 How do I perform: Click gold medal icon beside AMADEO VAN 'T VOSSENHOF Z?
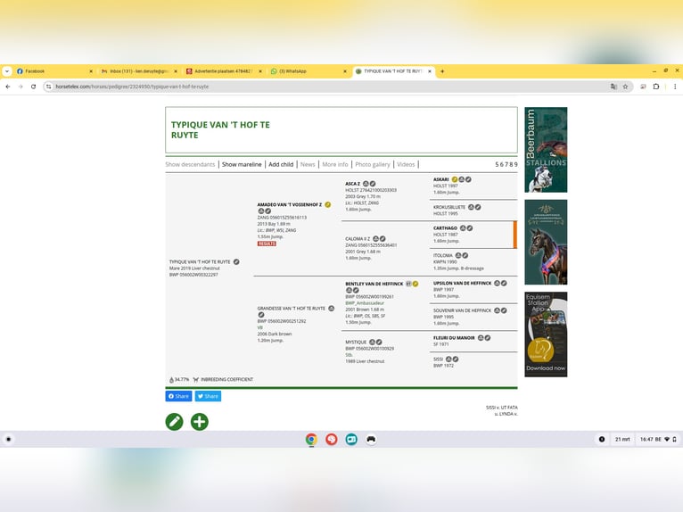point(328,204)
